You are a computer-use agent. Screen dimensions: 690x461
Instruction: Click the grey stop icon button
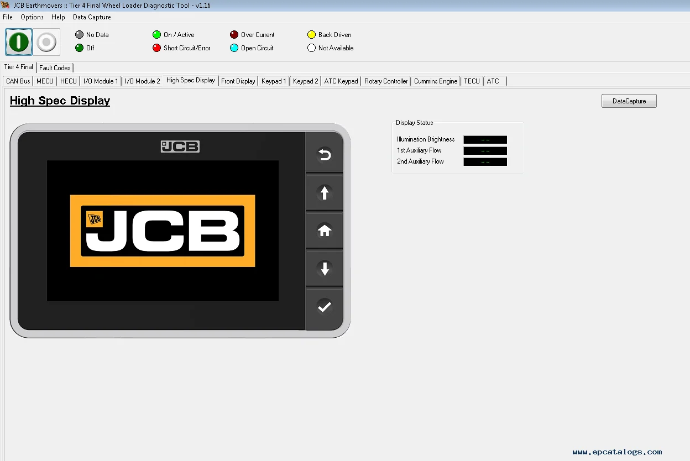click(x=46, y=42)
